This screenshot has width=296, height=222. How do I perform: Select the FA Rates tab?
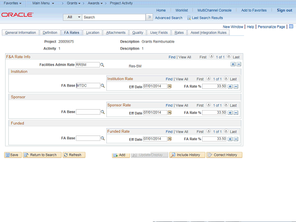[72, 32]
